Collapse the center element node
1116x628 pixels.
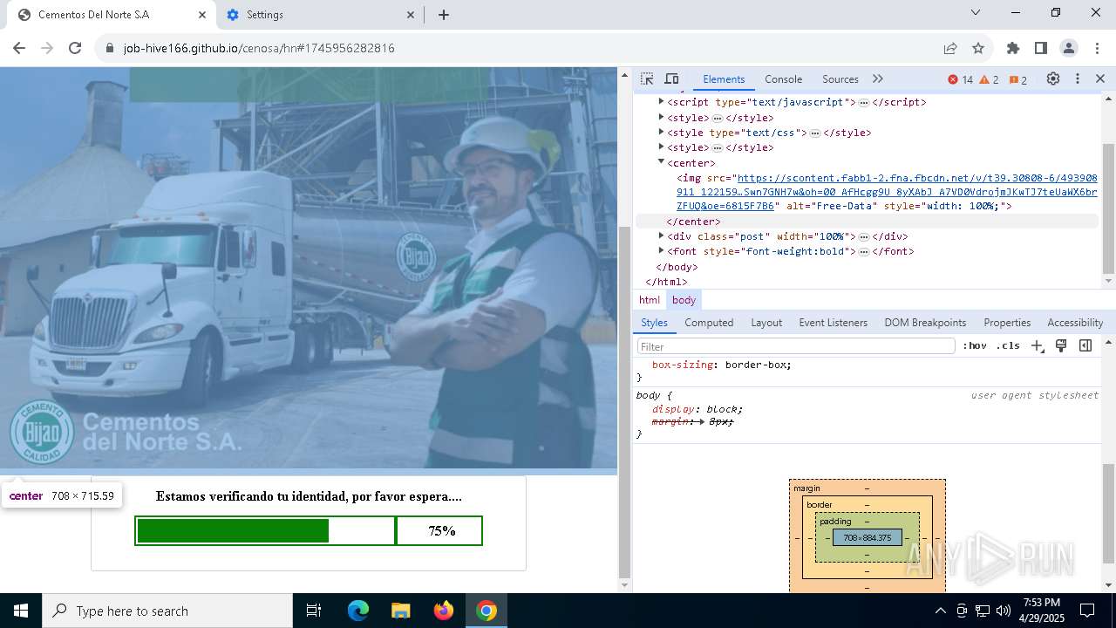point(661,162)
